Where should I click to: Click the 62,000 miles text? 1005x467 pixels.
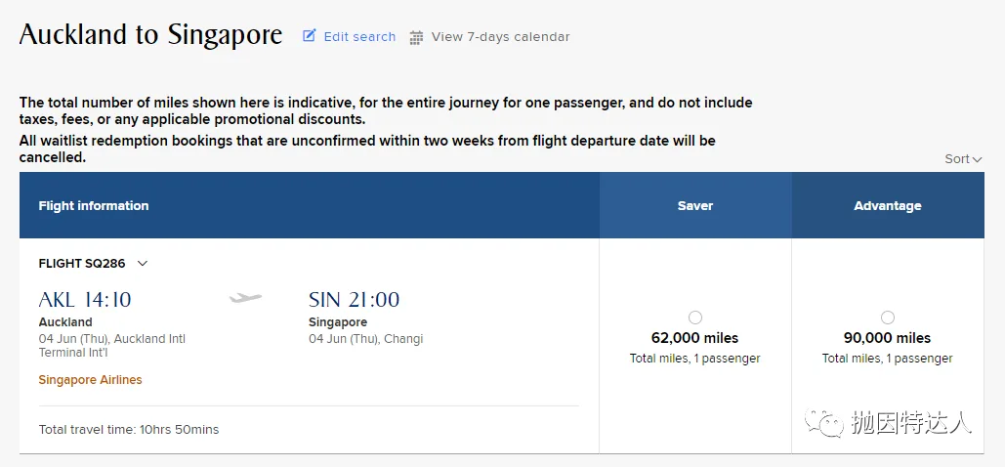[694, 338]
